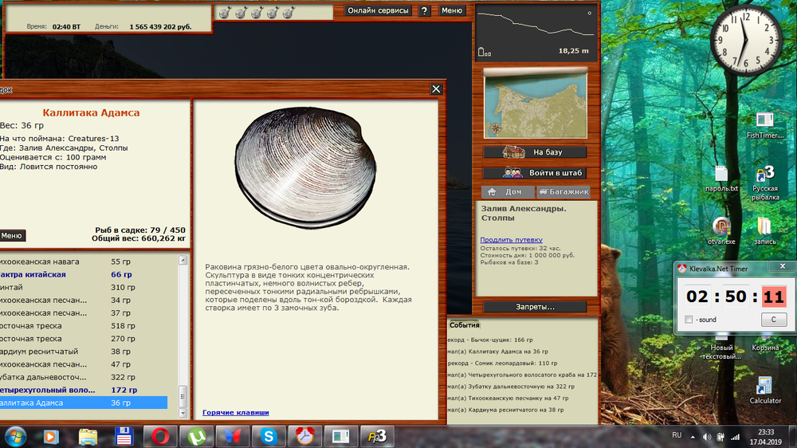
Task: Open the Горячие клавиши link
Action: coord(235,412)
